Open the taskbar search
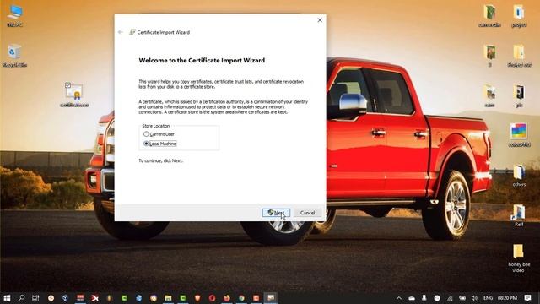This screenshot has height=304, width=540. 21,298
